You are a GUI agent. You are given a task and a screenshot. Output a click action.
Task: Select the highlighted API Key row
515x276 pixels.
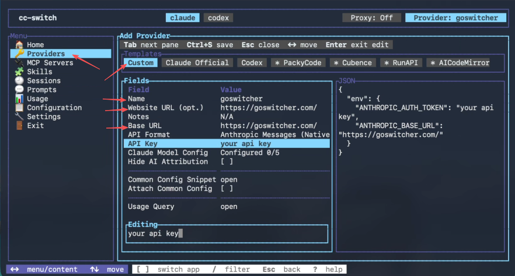coord(227,143)
